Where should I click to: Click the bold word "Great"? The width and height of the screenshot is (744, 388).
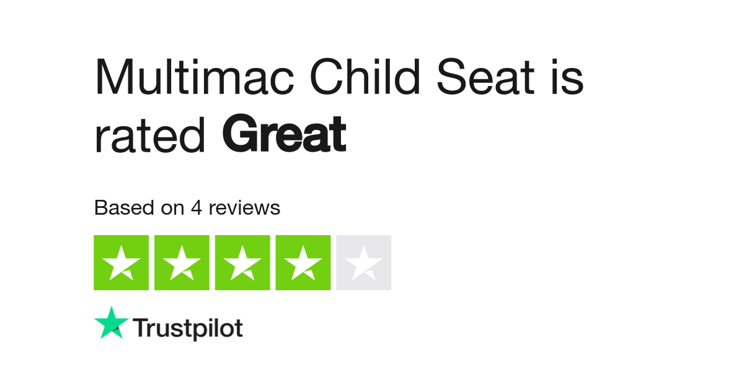tap(284, 135)
